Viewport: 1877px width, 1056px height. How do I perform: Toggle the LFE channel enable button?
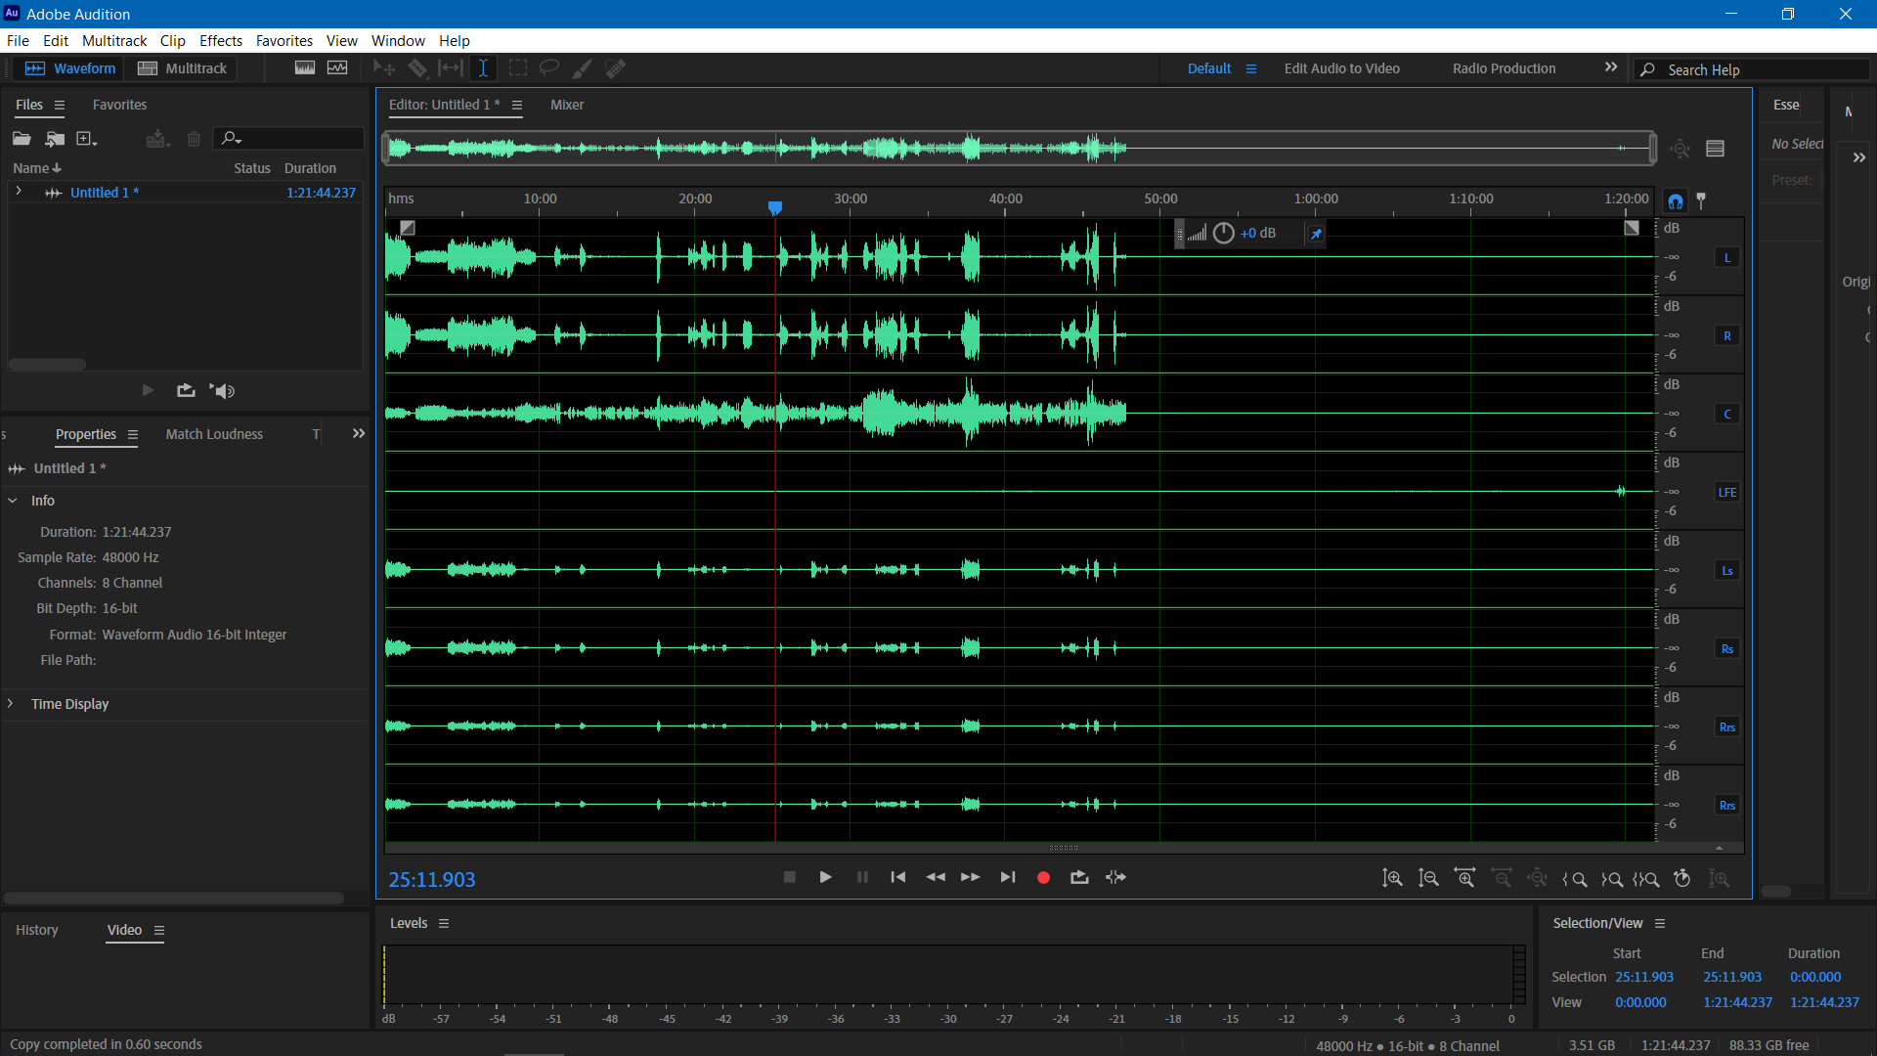coord(1727,492)
